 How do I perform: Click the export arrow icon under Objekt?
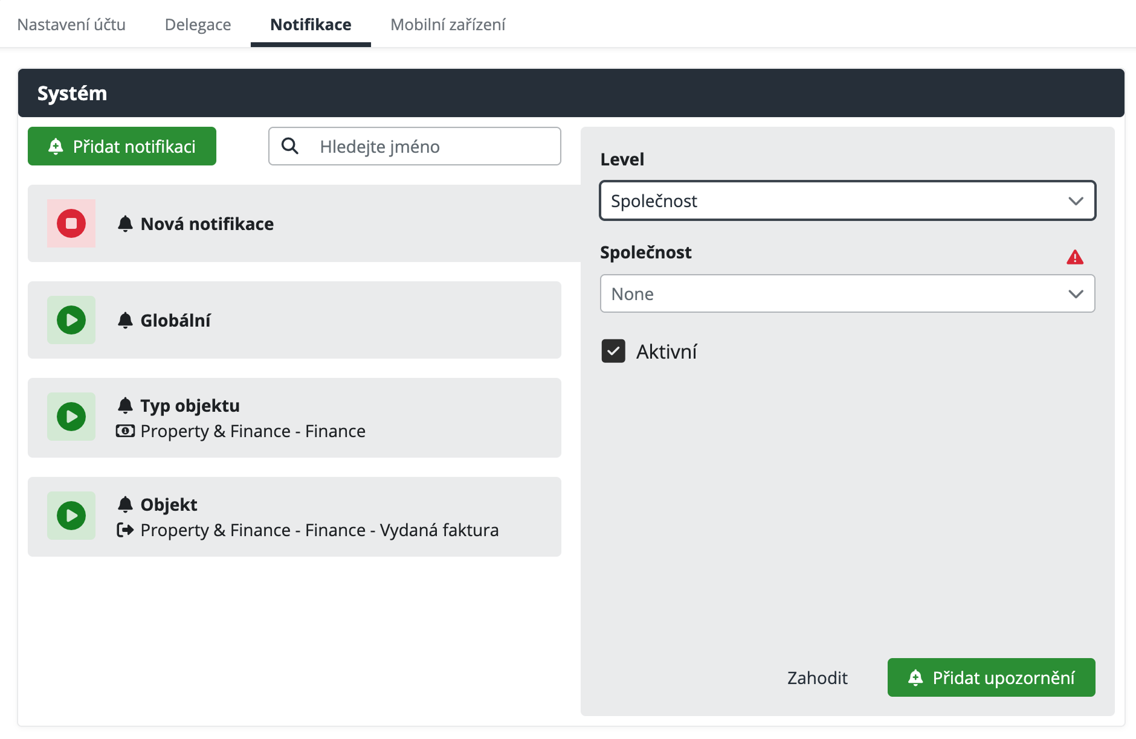[x=125, y=530]
